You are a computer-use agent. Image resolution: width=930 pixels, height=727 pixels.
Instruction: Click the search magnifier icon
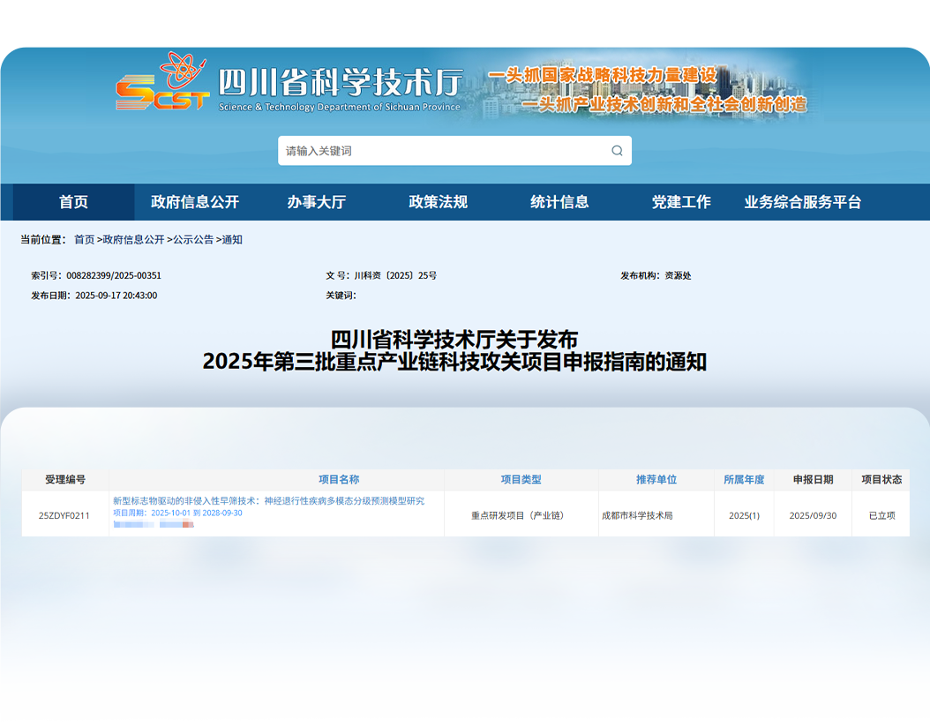(x=617, y=151)
